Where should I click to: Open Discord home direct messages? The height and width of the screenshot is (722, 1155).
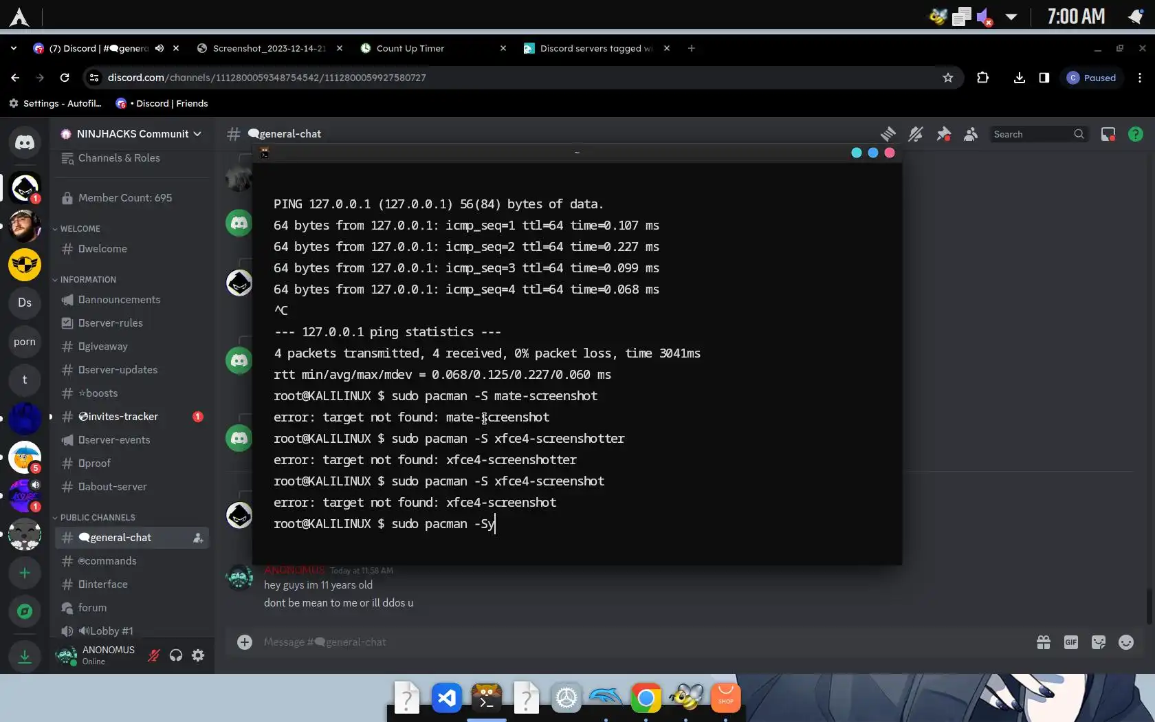tap(25, 142)
